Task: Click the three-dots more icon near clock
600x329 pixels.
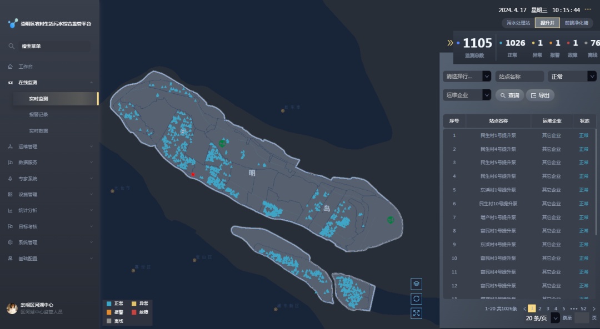Action: pos(588,9)
